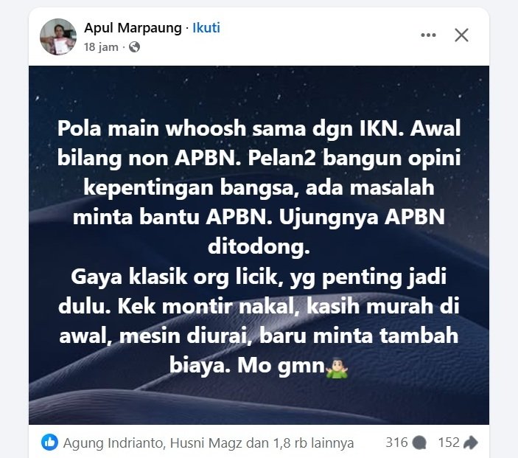Viewport: 518px width, 458px height.
Task: Open the starry background post image
Action: point(259,245)
